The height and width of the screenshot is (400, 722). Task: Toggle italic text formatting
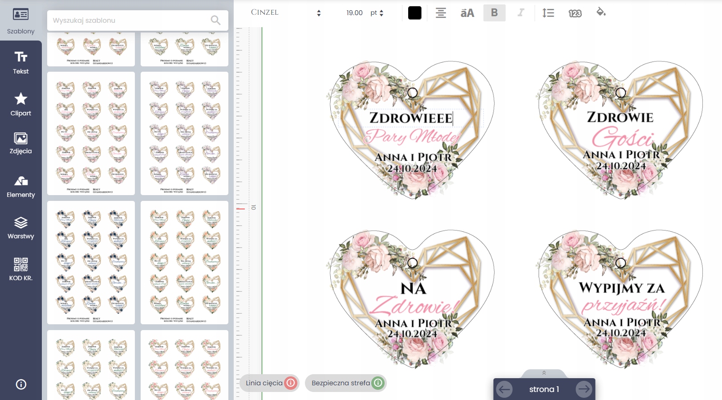[520, 13]
